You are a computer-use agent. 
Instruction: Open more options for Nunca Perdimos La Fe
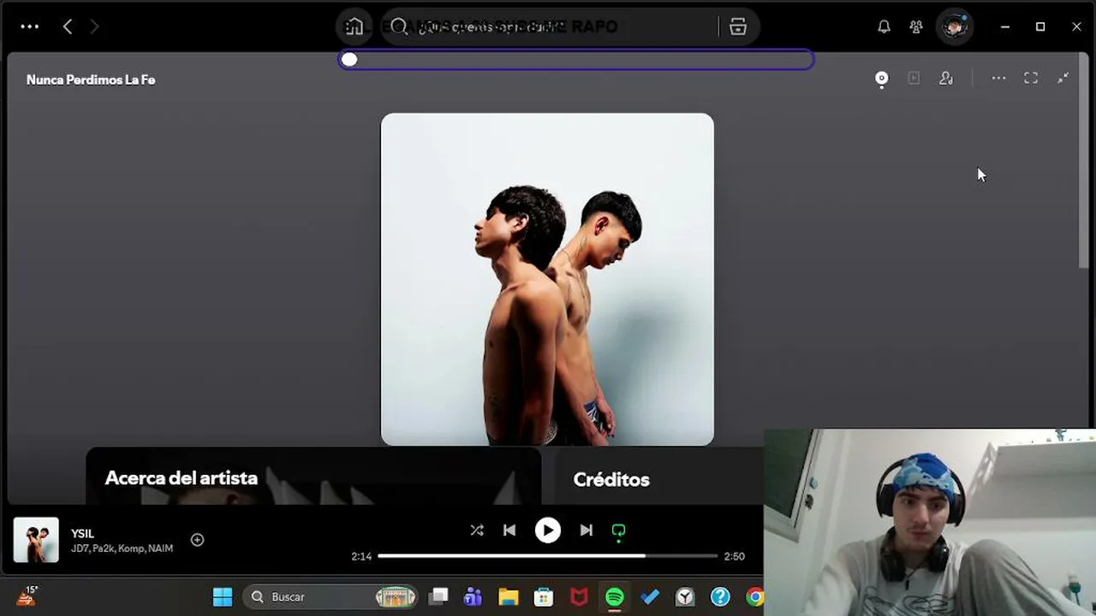click(x=998, y=79)
